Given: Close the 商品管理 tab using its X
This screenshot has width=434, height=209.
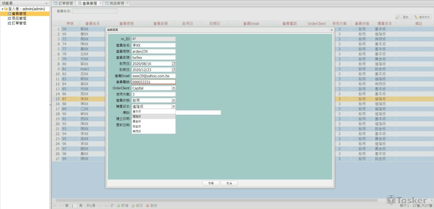Looking at the screenshot, I should pos(128,3).
